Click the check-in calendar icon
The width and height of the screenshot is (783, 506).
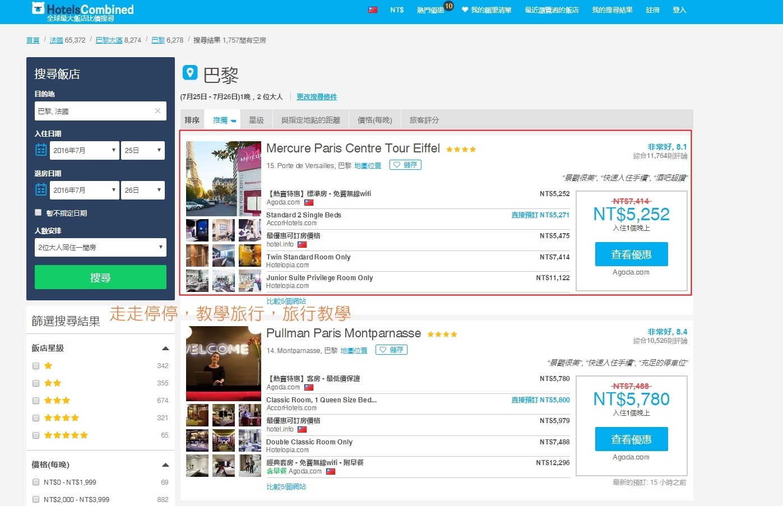41,150
